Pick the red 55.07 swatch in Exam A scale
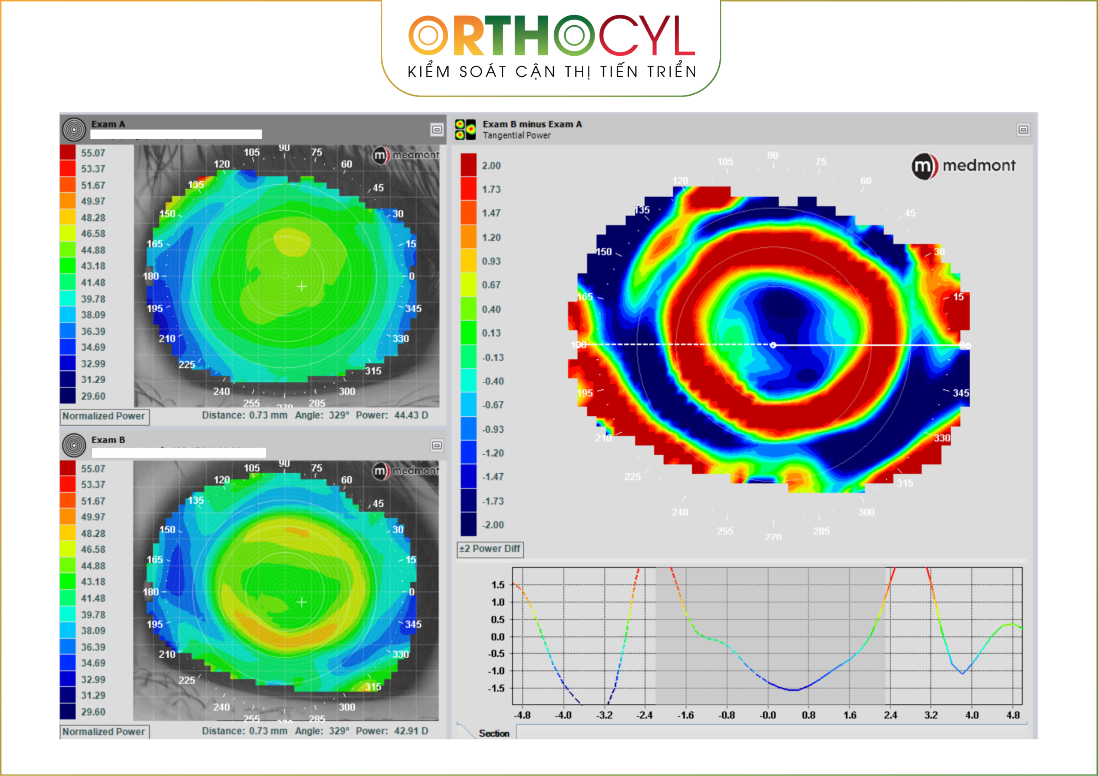The width and height of the screenshot is (1098, 776). pyautogui.click(x=67, y=153)
